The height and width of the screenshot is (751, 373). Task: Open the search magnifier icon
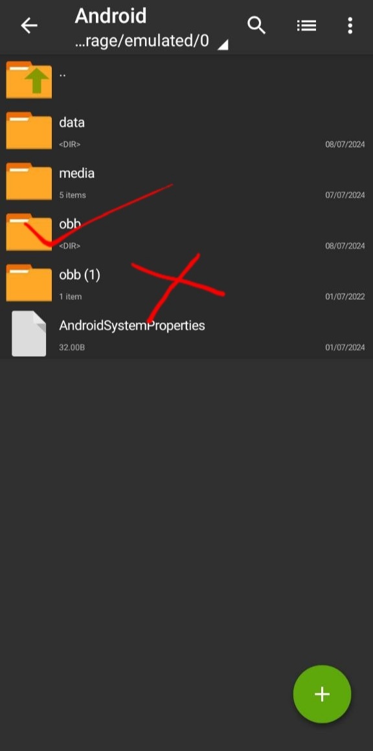point(256,25)
